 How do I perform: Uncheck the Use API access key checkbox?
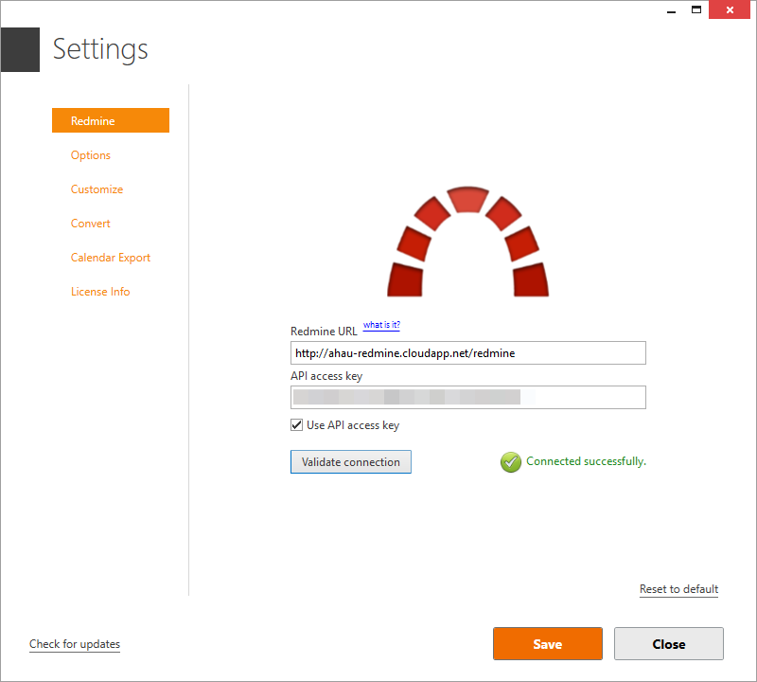[297, 425]
